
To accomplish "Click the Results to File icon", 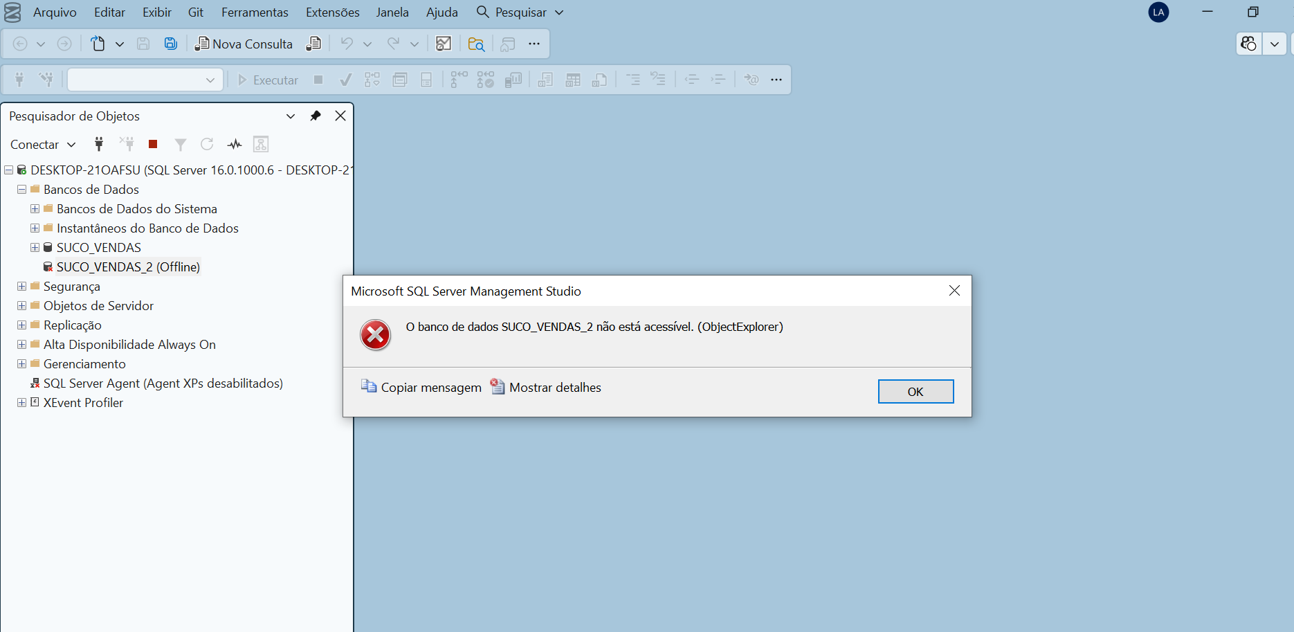I will [599, 80].
